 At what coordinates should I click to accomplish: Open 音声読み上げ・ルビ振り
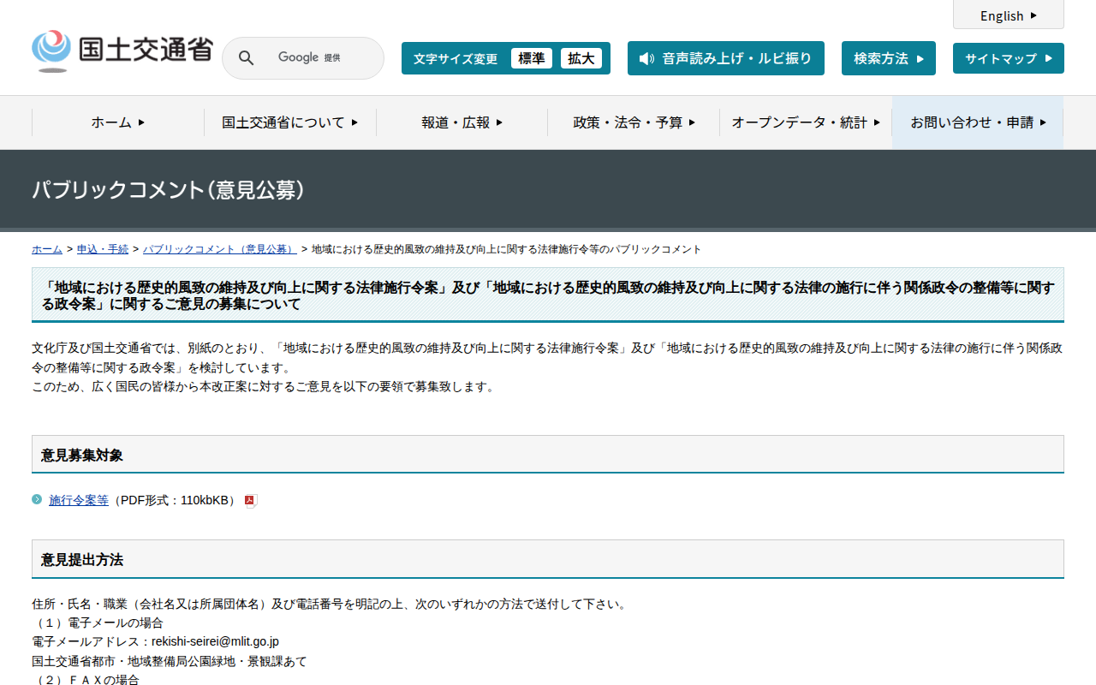726,58
